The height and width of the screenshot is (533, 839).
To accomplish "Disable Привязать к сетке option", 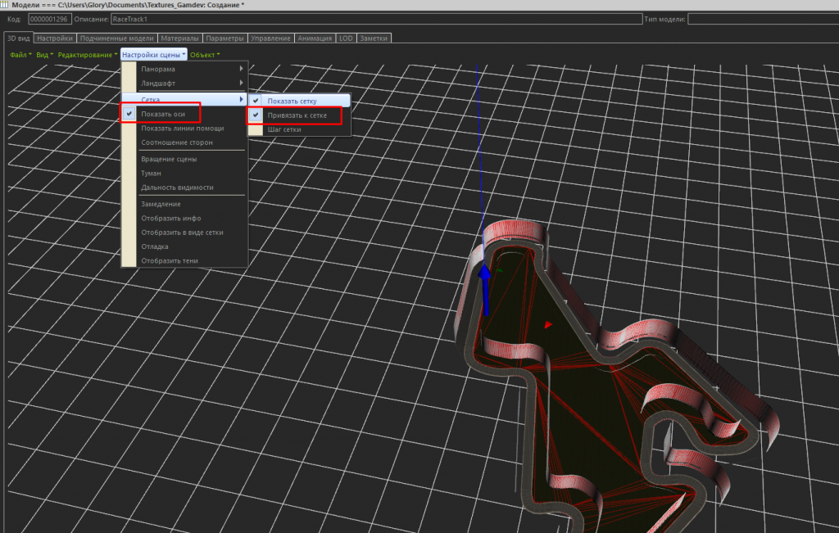I will pos(296,115).
